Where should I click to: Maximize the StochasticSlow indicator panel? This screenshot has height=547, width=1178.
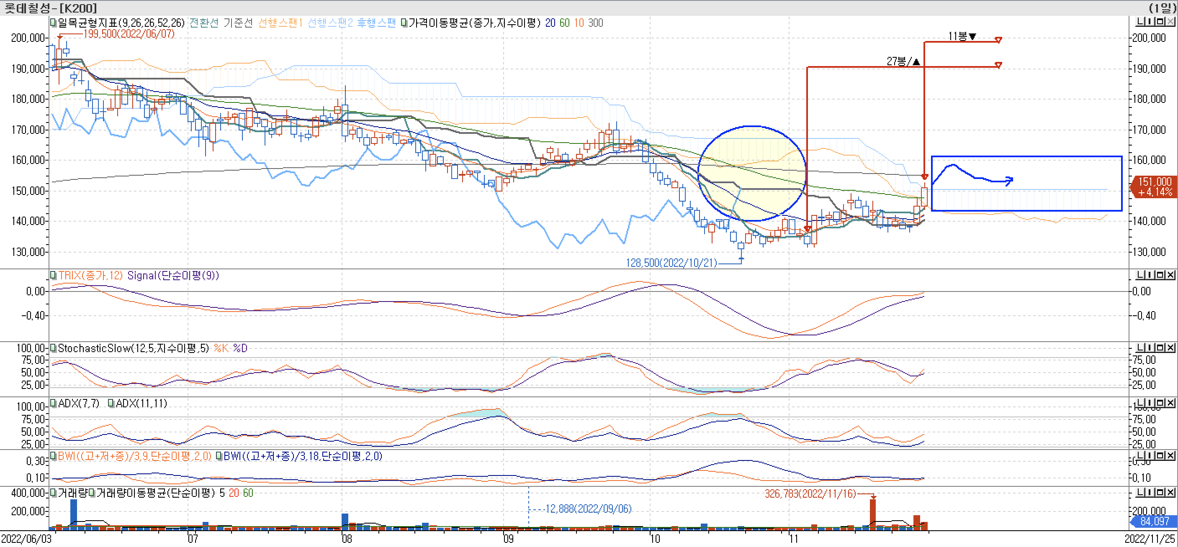tap(1160, 348)
